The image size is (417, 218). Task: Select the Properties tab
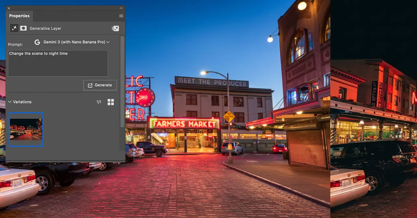(x=19, y=16)
